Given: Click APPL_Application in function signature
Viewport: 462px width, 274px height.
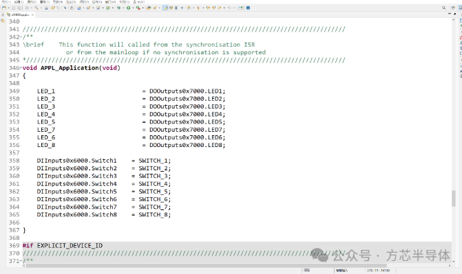Looking at the screenshot, I should 70,68.
